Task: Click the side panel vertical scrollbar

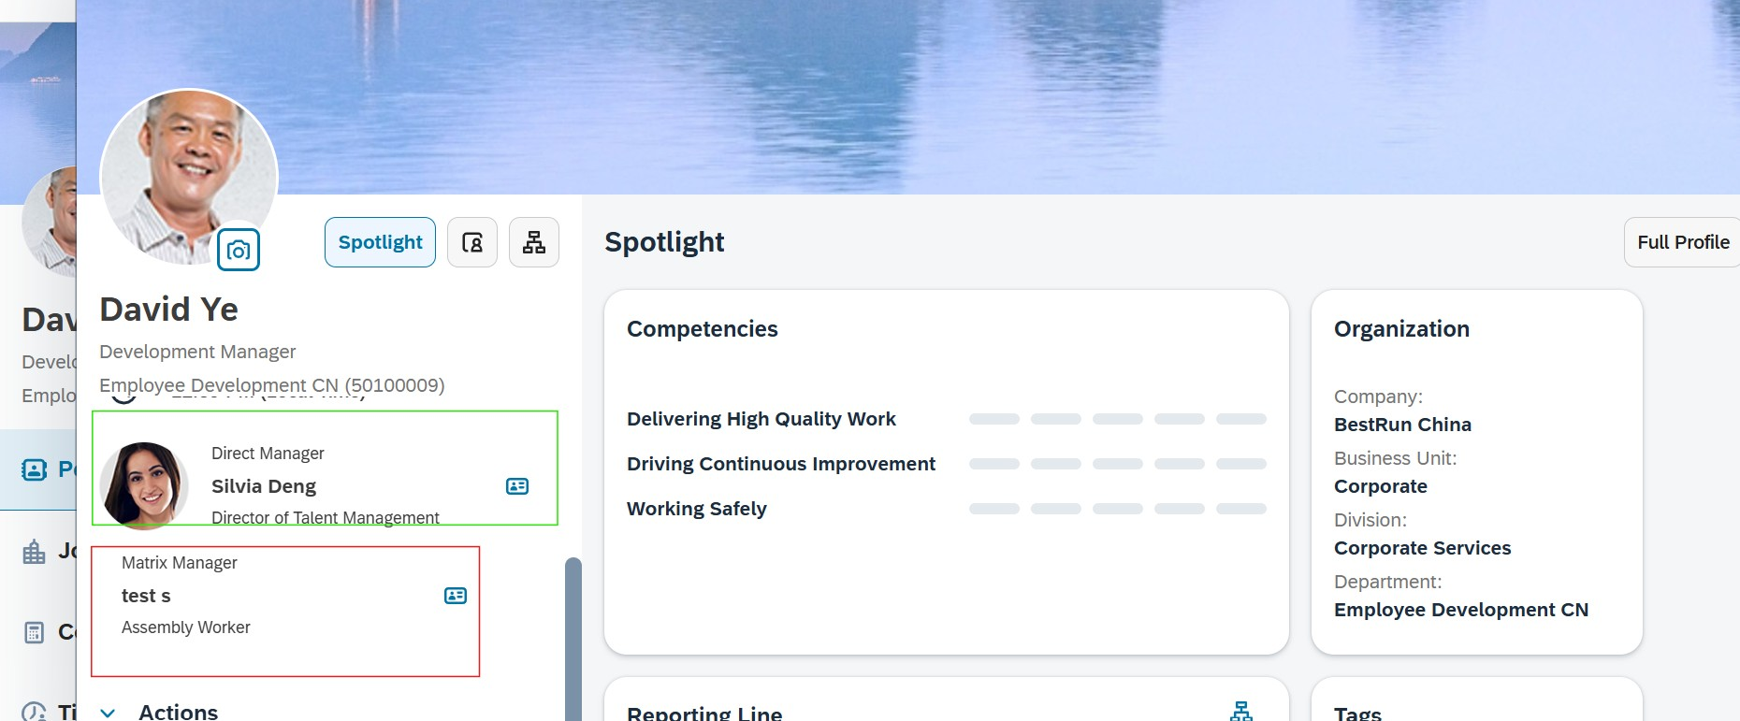Action: point(573,636)
